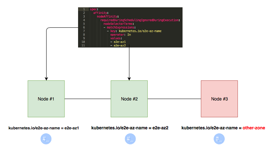Click the green Node #2 box
276x152 pixels.
click(x=129, y=99)
